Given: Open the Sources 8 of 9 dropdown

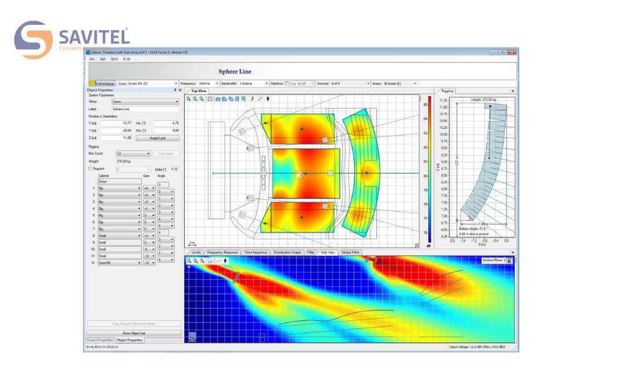Looking at the screenshot, I should click(368, 84).
